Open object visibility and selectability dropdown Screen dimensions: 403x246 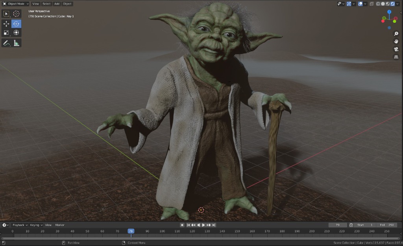tap(341, 4)
